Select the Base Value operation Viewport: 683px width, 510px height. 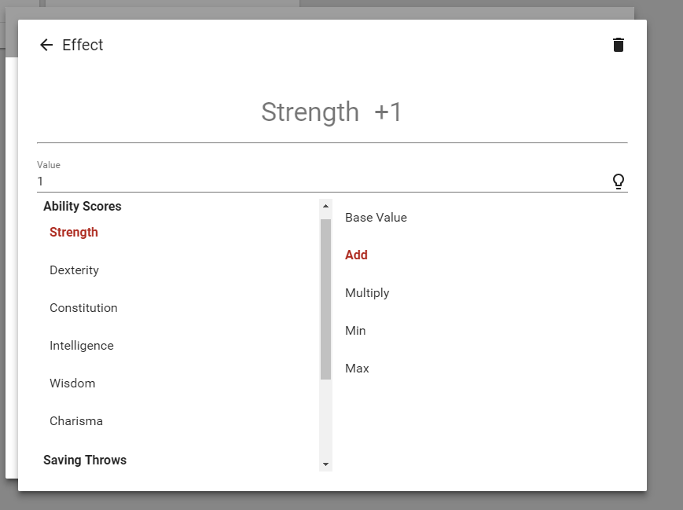point(376,218)
